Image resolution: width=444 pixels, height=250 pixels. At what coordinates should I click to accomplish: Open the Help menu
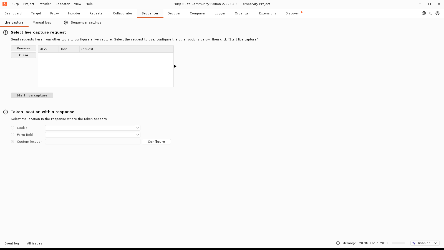click(89, 4)
